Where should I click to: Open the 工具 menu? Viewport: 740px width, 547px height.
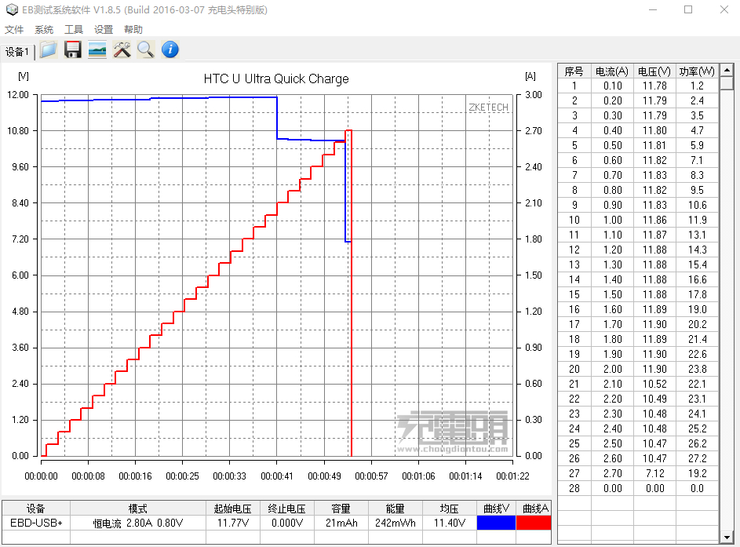click(74, 30)
